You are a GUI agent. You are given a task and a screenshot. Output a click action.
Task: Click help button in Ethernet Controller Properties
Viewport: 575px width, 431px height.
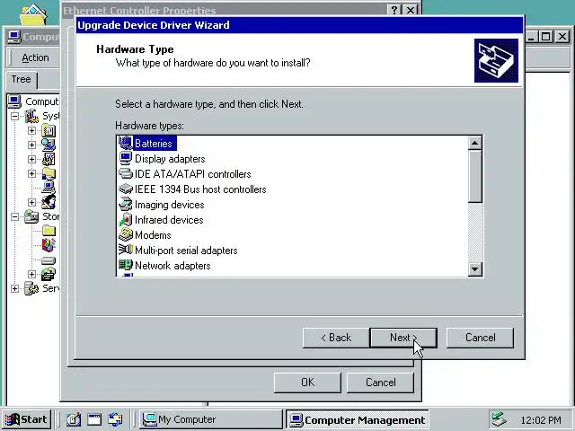(394, 10)
